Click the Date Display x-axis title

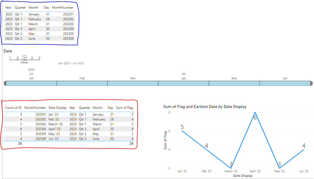(x=243, y=176)
